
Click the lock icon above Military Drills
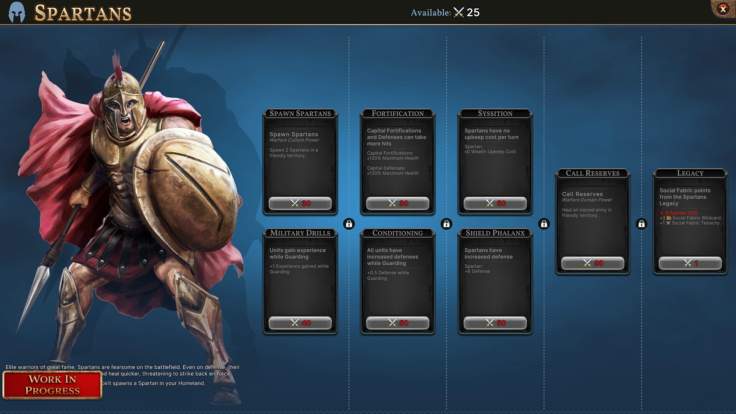coord(348,223)
